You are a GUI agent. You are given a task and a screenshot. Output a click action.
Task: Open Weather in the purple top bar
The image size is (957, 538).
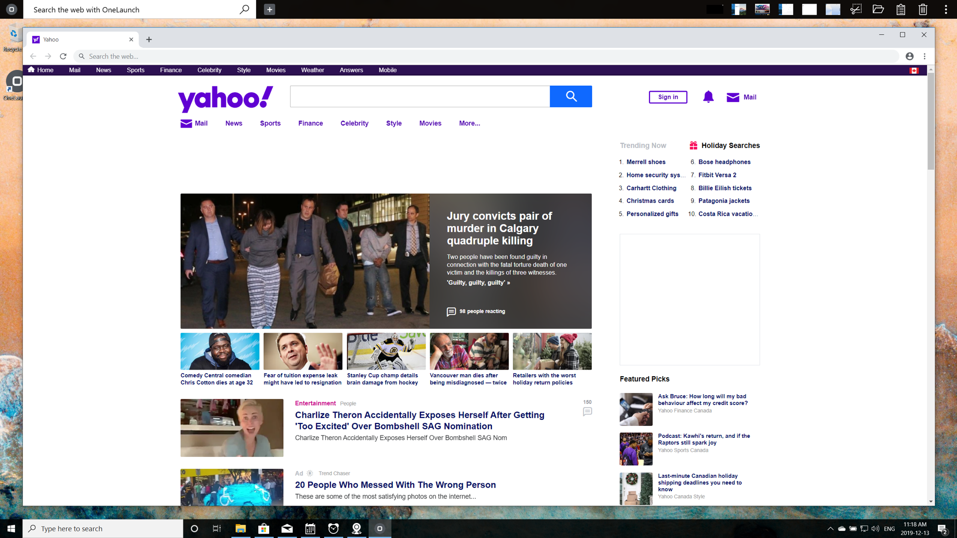(313, 70)
